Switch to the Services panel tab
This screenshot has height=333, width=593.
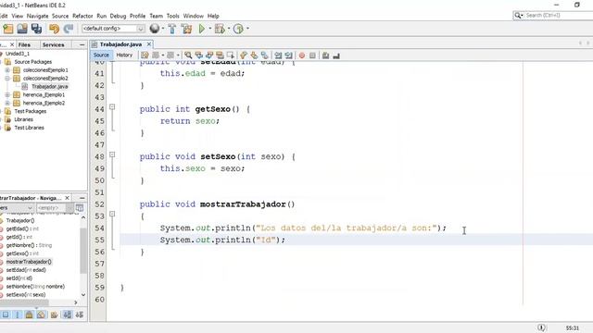[54, 45]
